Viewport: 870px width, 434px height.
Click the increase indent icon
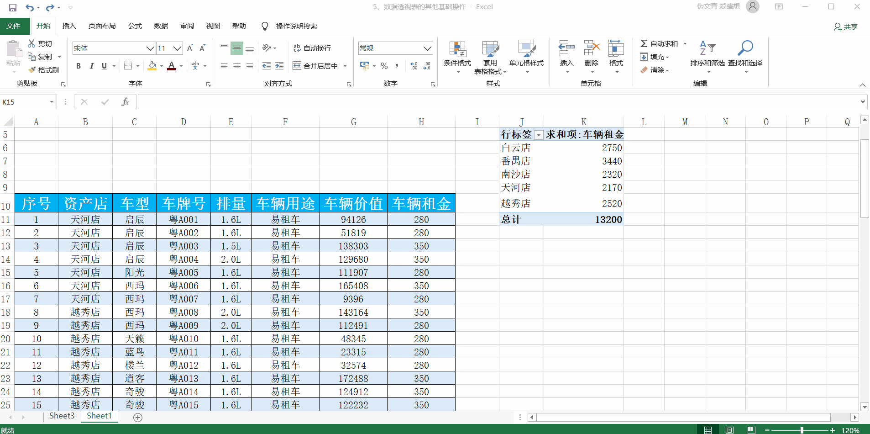tap(279, 66)
